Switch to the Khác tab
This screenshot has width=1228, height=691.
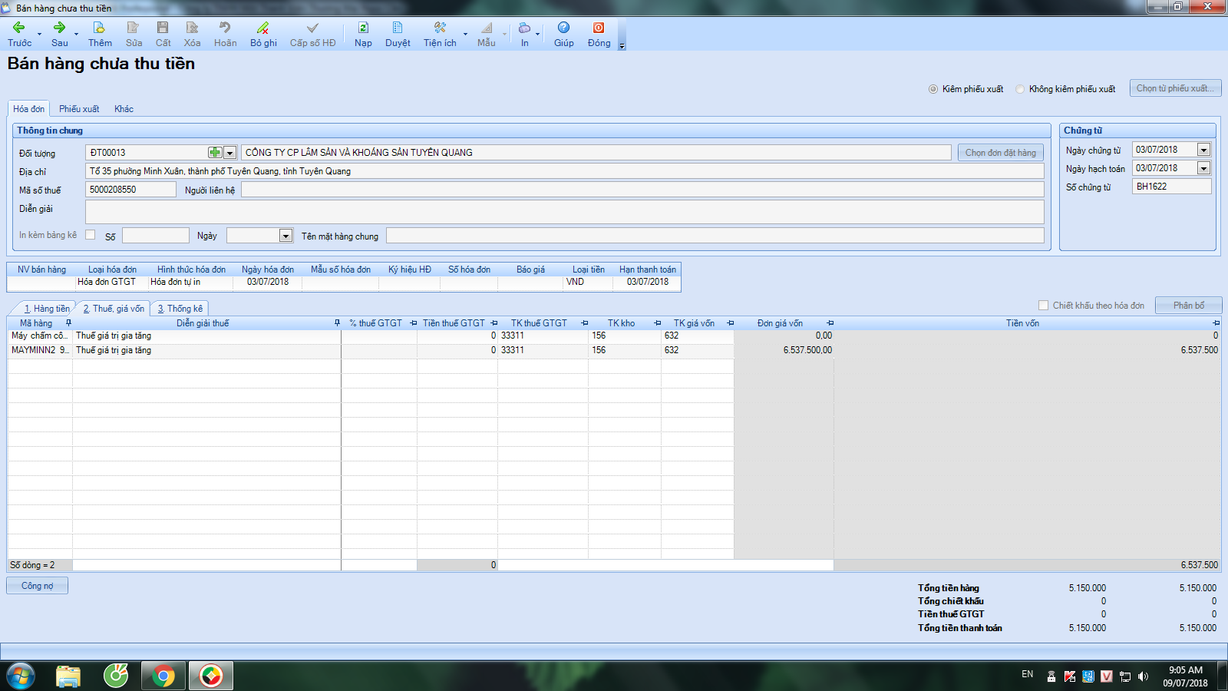tap(124, 109)
